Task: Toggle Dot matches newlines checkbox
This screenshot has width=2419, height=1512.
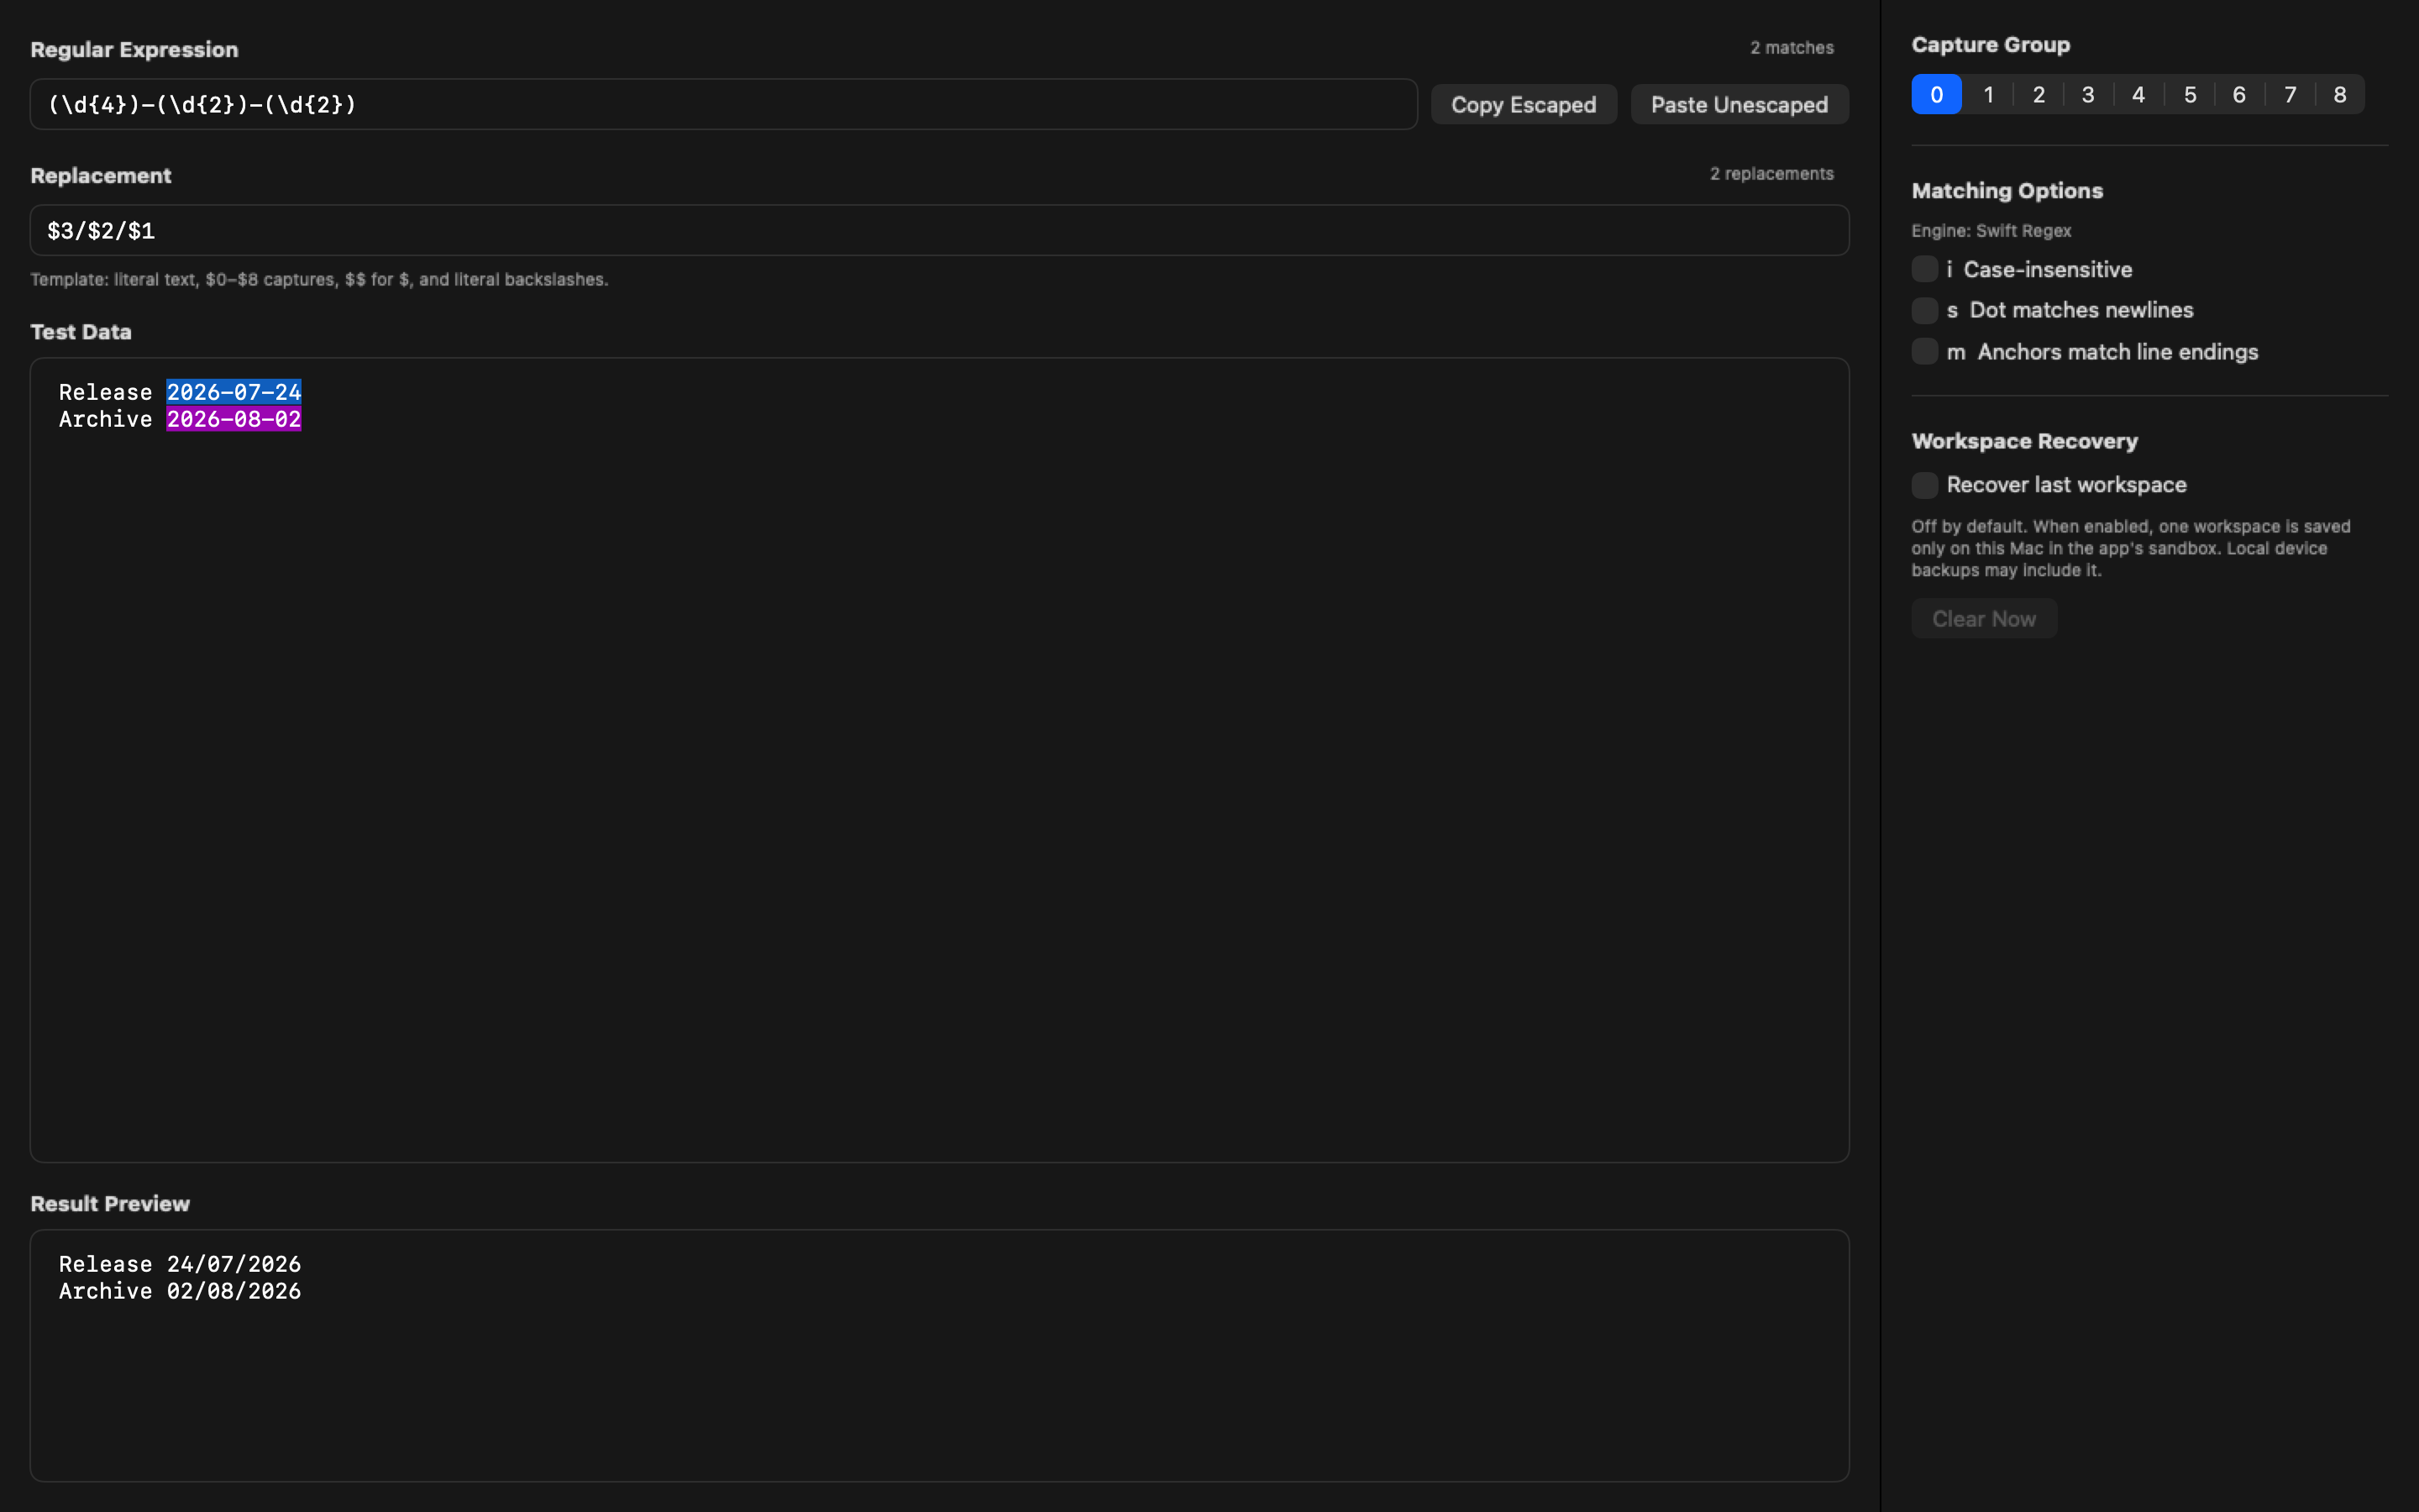Action: pos(1924,311)
